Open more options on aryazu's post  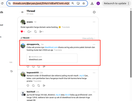coord(94,22)
